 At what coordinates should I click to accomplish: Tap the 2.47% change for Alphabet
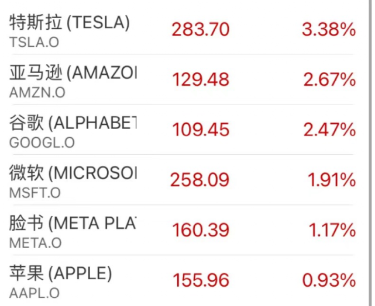pyautogui.click(x=329, y=130)
